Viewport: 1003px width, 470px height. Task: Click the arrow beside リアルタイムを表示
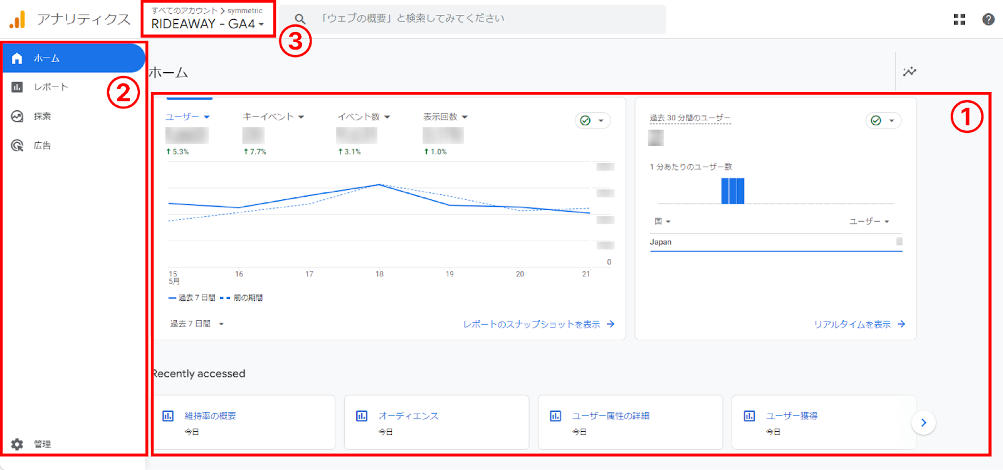901,324
